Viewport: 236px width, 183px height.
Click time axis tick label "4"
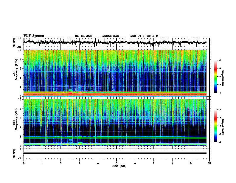coord(98,163)
